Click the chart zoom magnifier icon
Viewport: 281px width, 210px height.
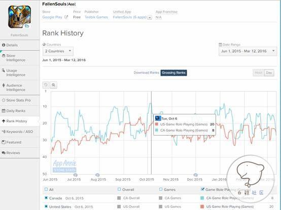[53, 85]
